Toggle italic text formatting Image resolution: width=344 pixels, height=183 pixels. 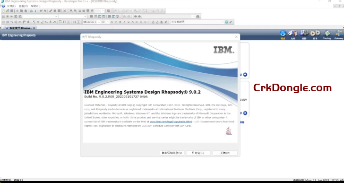(x=124, y=22)
